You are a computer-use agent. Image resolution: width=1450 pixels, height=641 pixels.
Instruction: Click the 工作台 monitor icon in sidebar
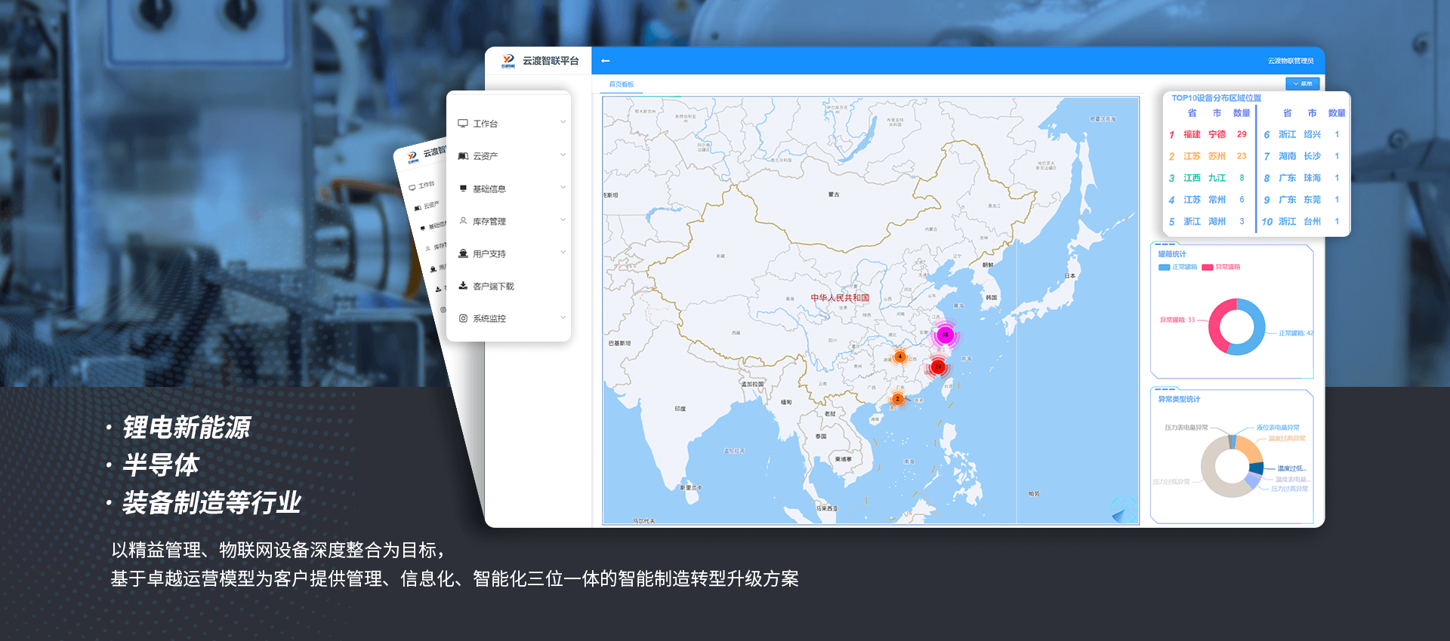(463, 124)
